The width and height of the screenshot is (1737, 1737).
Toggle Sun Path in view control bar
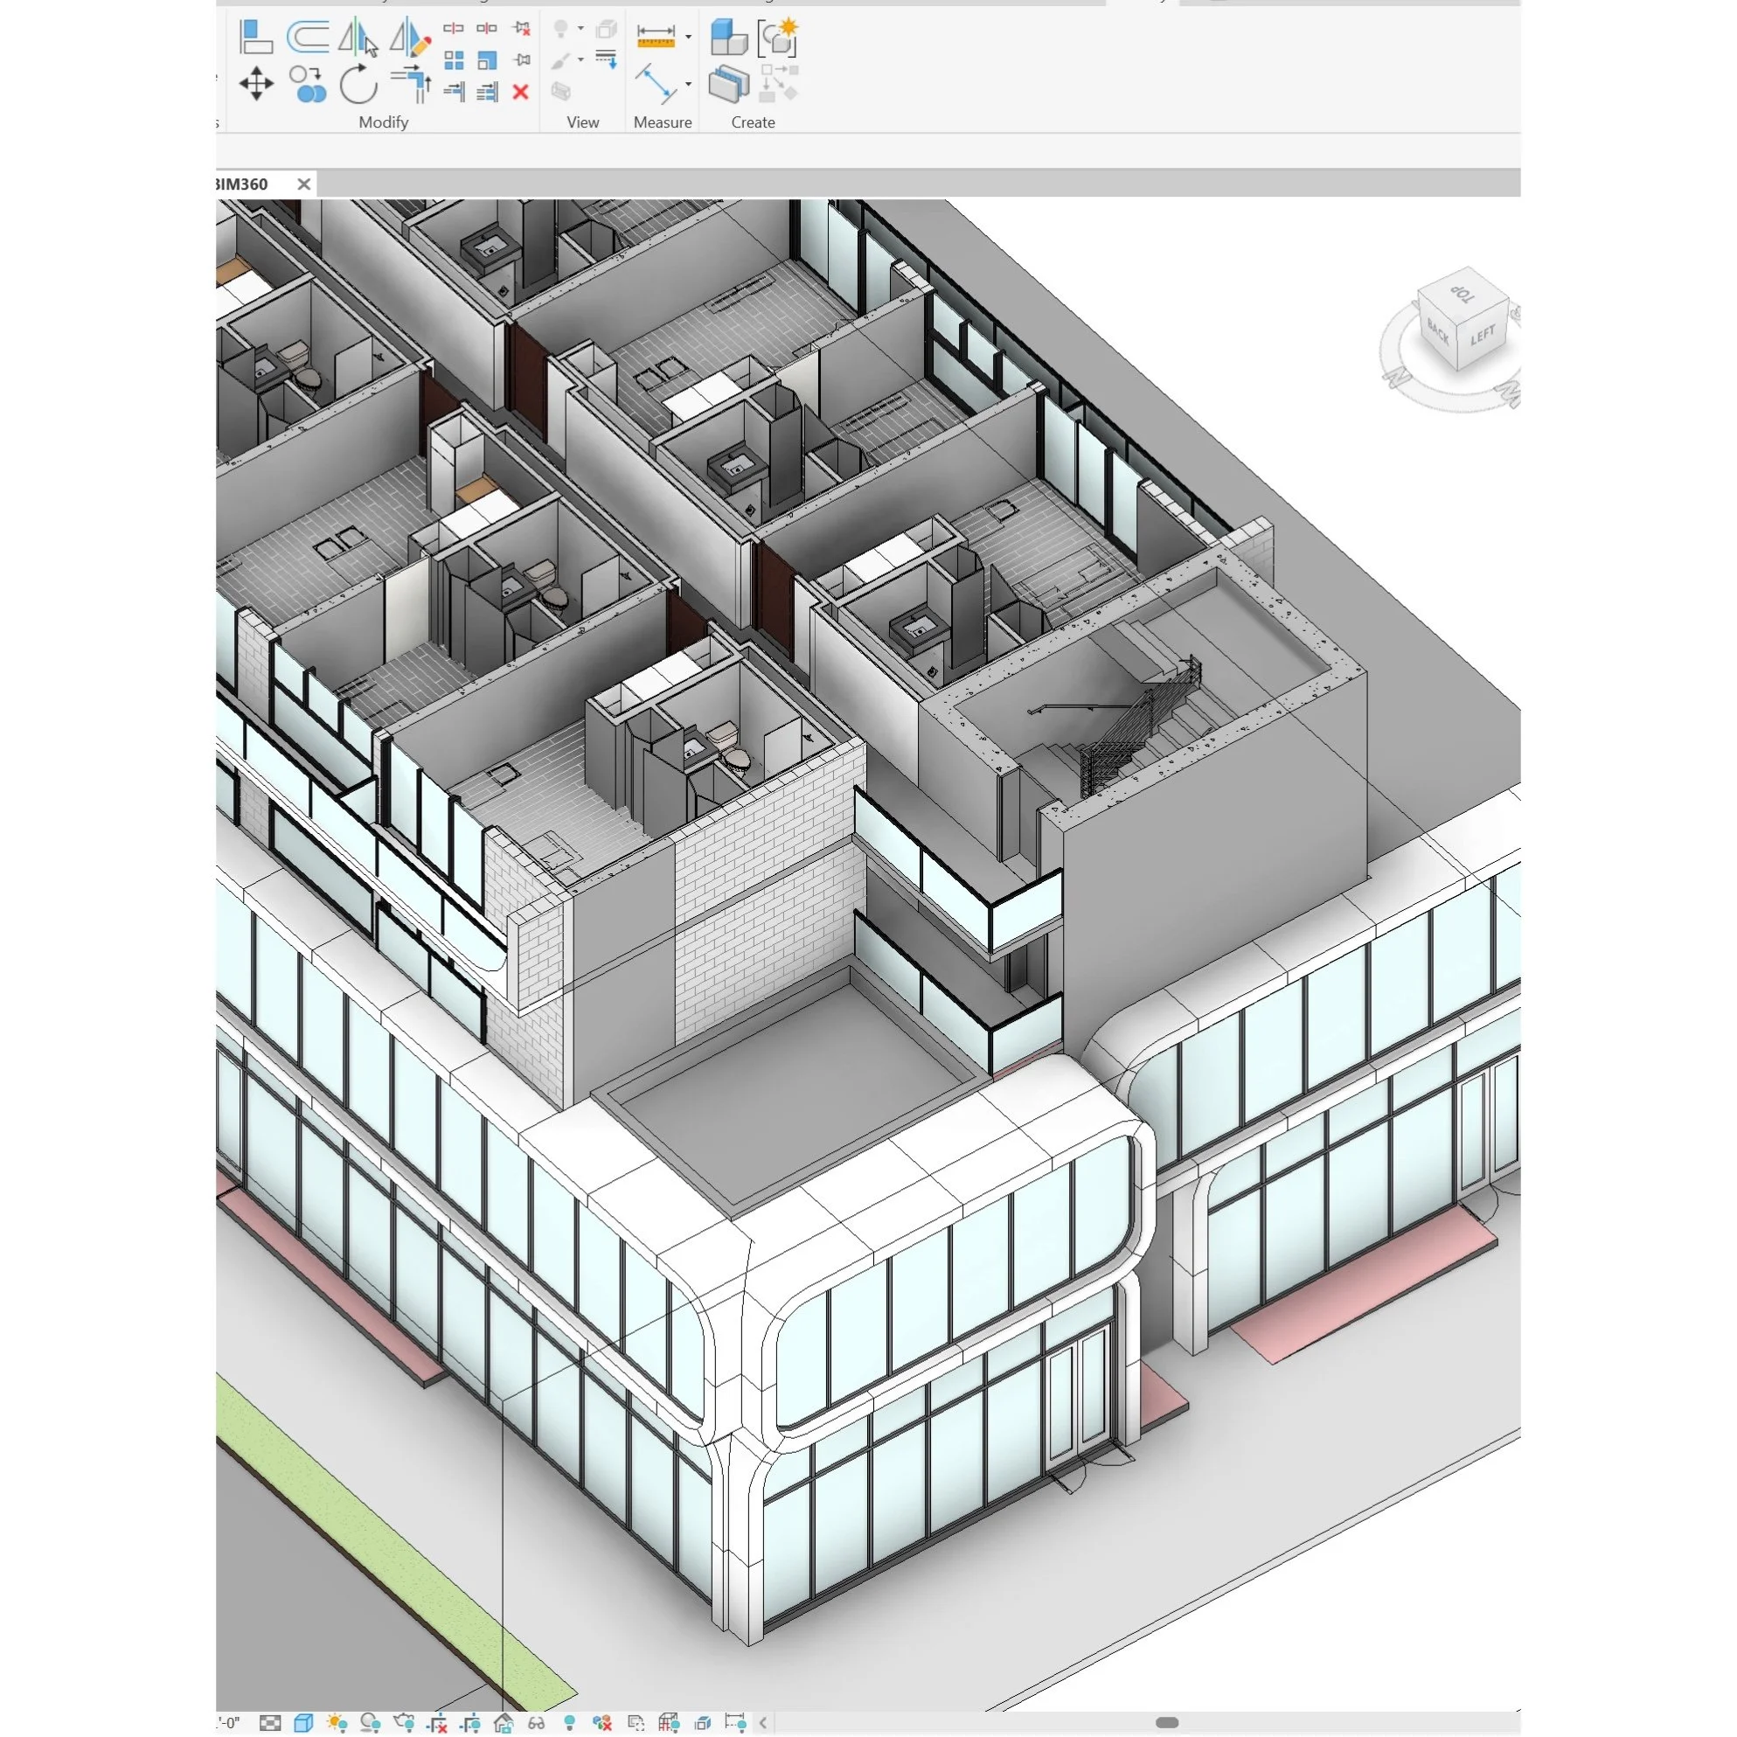coord(337,1723)
